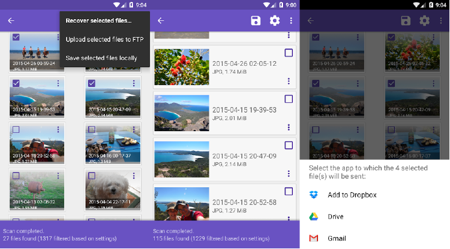This screenshot has width=450, height=249.
Task: Tap the Dropbox icon in share sheet
Action: pyautogui.click(x=313, y=195)
